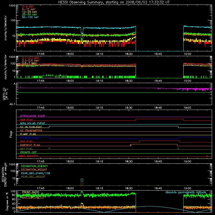Click the BAD_PACKETS flag label
The height and width of the screenshot is (215, 215).
29,156
